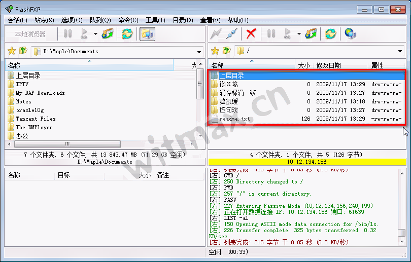Viewport: 411px width, 262px height.
Task: Click the connect lightning icon in remote pane
Action: (x=216, y=33)
